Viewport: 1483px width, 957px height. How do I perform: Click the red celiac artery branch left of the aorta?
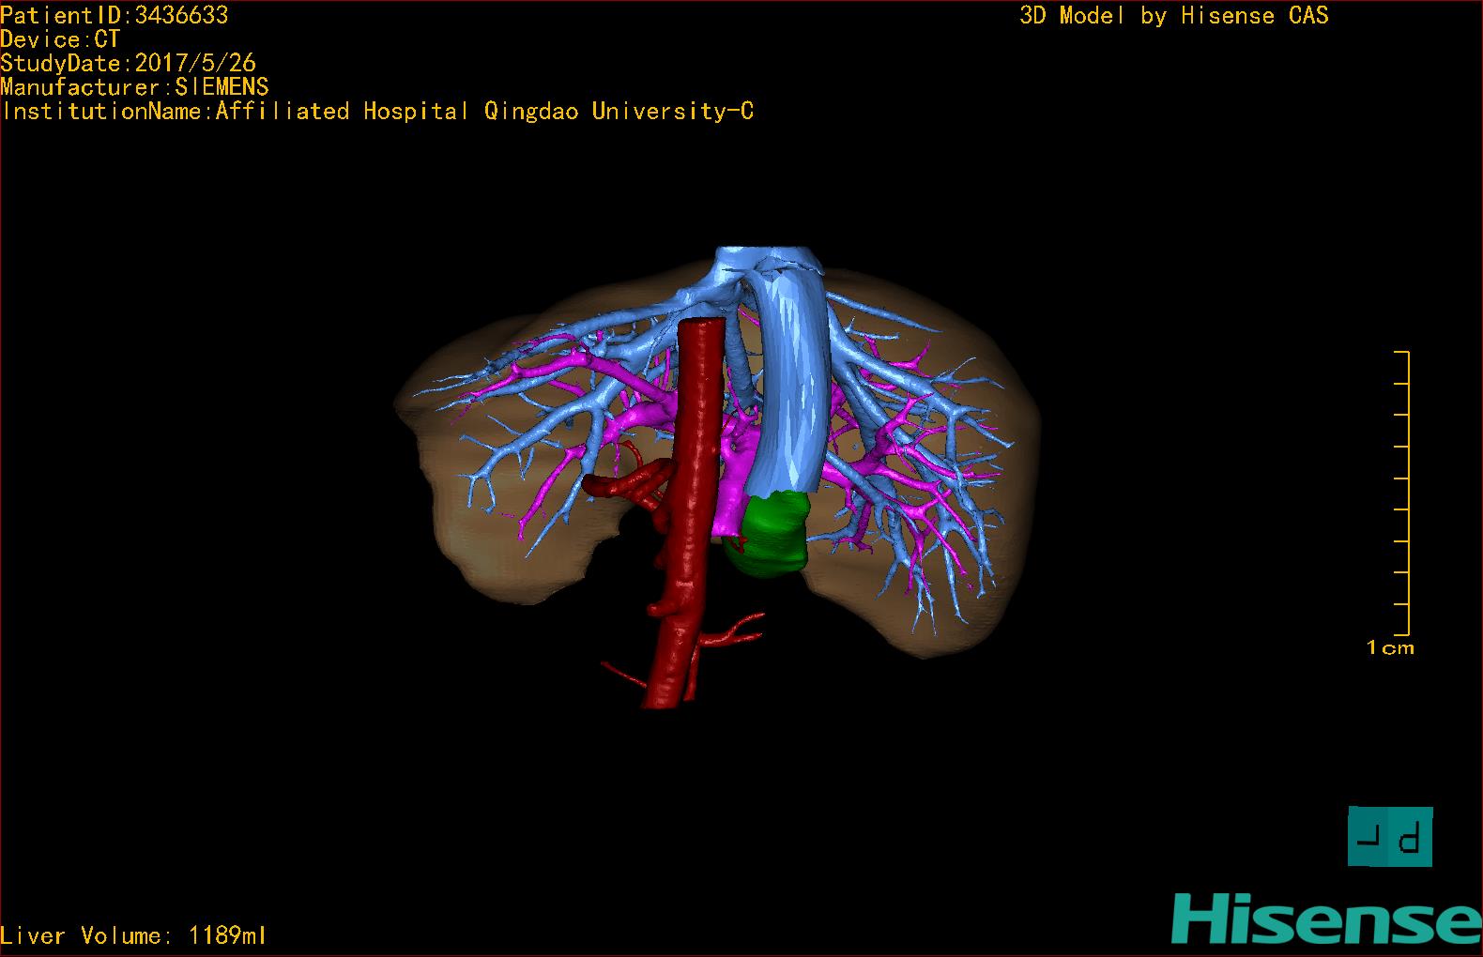click(x=619, y=484)
